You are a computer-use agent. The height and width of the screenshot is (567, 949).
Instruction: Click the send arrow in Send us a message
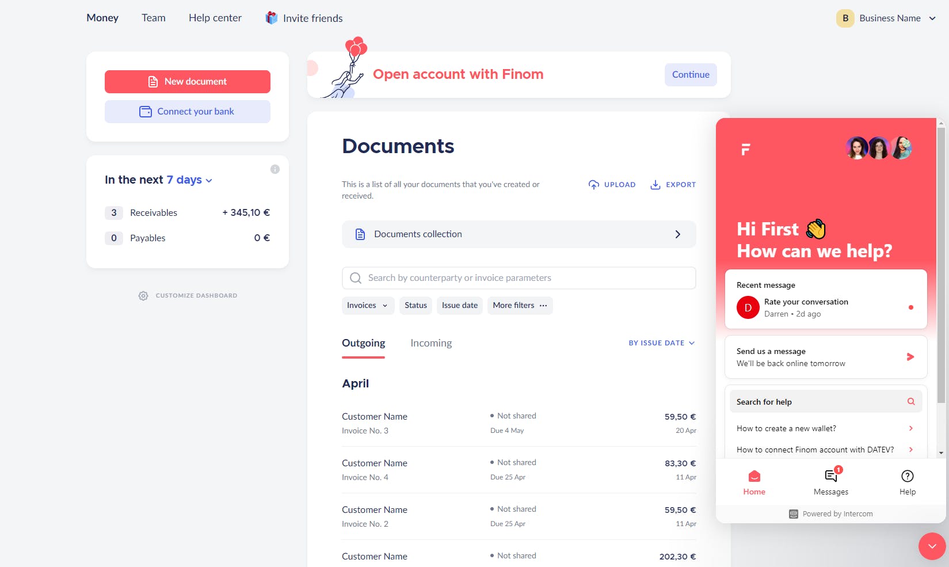pos(910,357)
